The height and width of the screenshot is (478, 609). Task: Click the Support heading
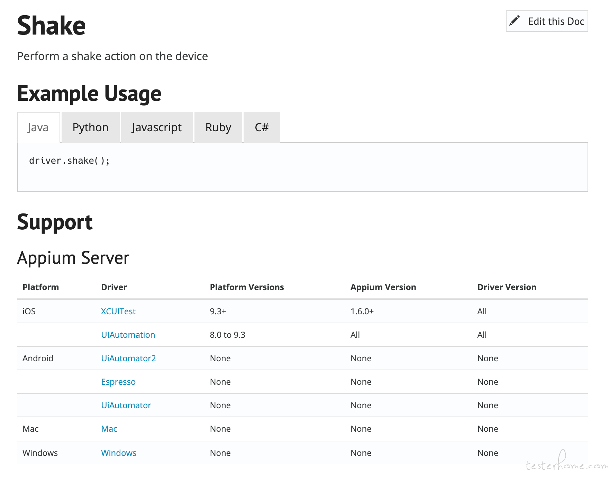pyautogui.click(x=55, y=222)
